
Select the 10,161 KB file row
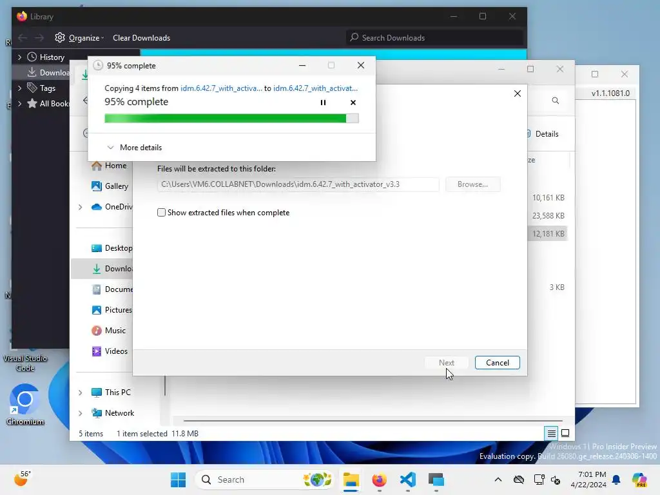point(548,197)
